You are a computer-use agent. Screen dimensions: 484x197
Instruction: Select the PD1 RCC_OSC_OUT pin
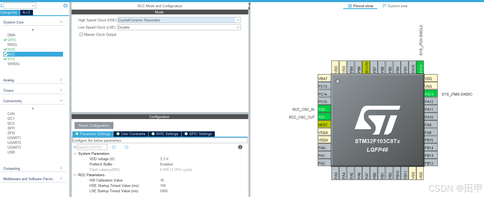[x=324, y=117]
